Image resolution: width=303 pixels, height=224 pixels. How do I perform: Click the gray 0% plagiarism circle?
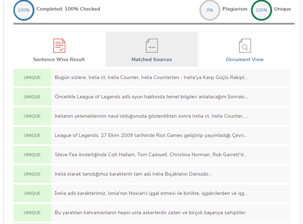tap(210, 10)
